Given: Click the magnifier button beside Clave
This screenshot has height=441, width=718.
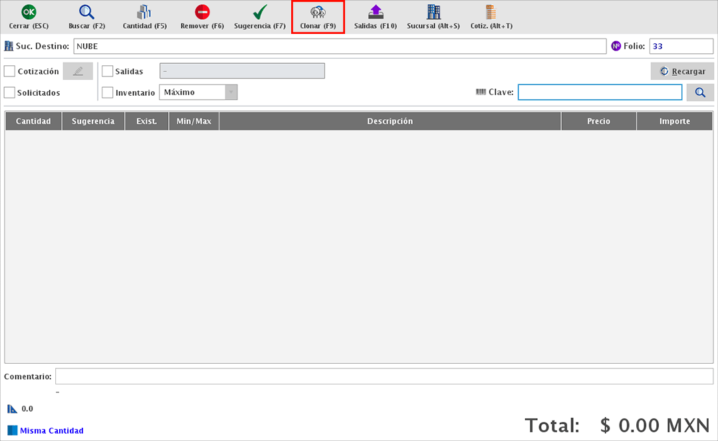Looking at the screenshot, I should tap(700, 92).
